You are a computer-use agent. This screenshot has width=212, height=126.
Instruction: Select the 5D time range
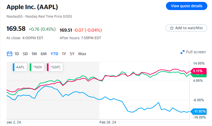(x=25, y=54)
